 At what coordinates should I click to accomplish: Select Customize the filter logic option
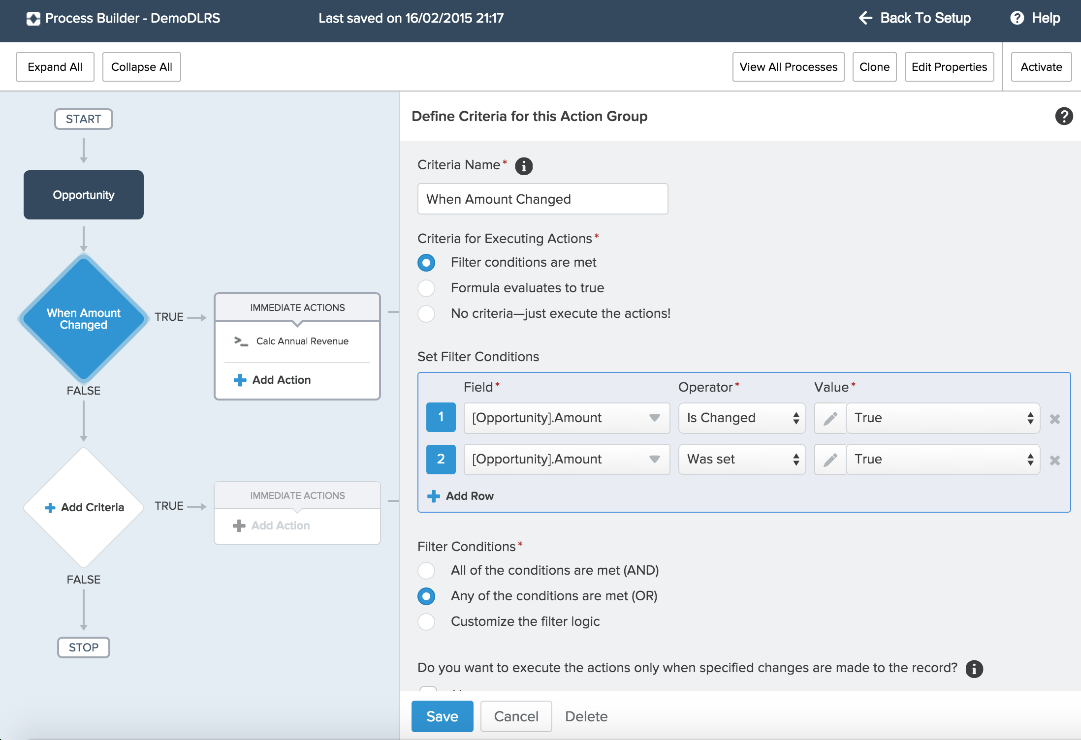pos(426,621)
